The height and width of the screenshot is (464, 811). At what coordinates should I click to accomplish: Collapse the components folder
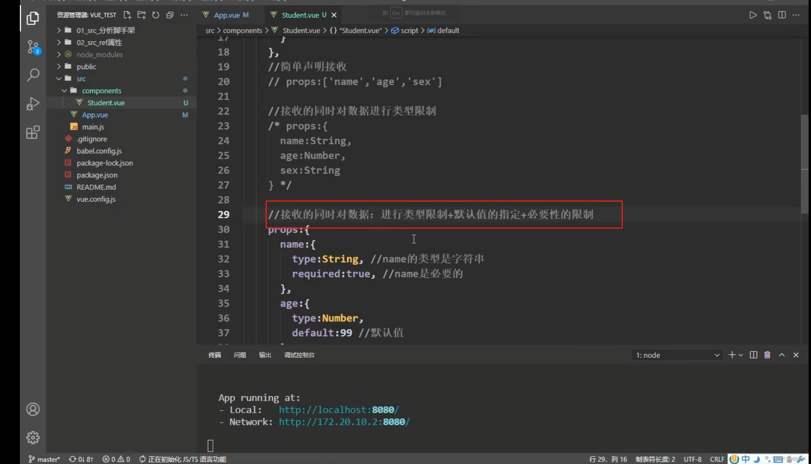[x=122, y=91]
